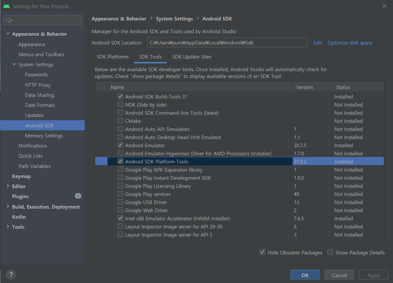Select Passwords under System Settings

tap(36, 75)
